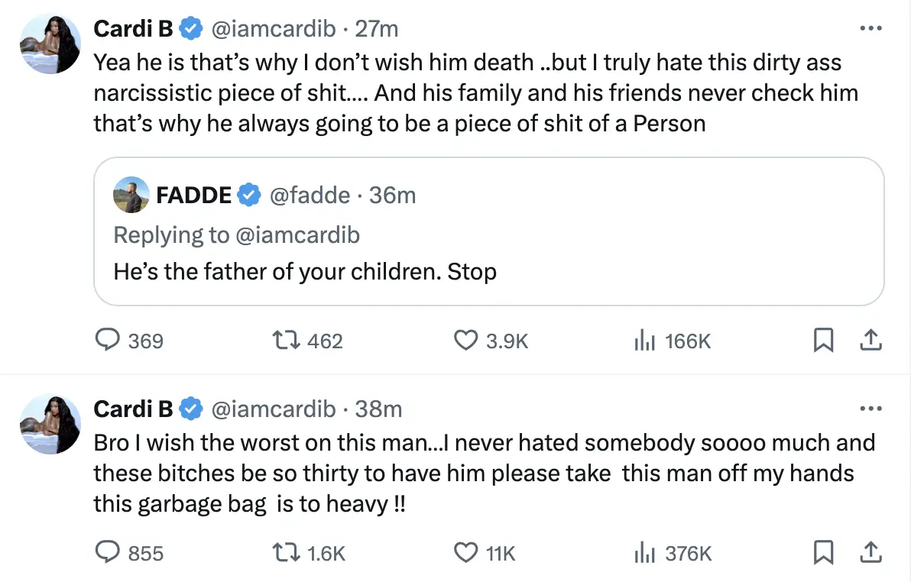Click FADDE's verified checkmark in the quoted tweet

[x=248, y=195]
